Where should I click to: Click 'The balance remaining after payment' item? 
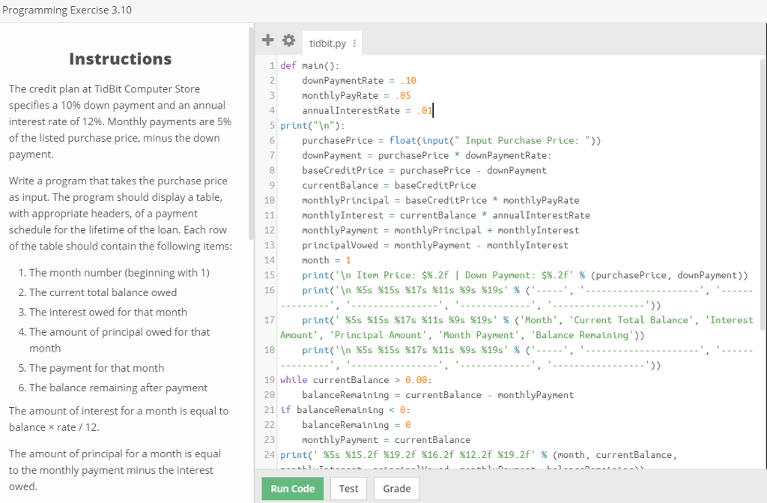118,388
